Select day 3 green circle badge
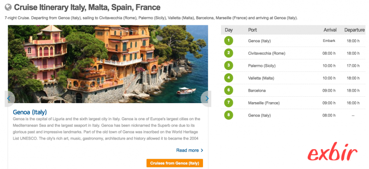The image size is (369, 169). [228, 65]
